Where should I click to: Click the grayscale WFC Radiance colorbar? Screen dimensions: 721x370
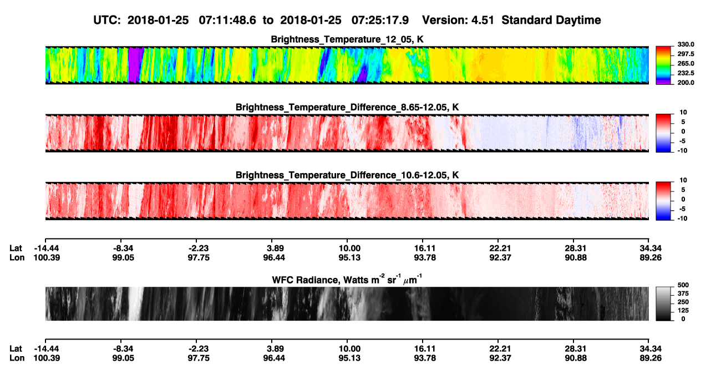pyautogui.click(x=664, y=304)
